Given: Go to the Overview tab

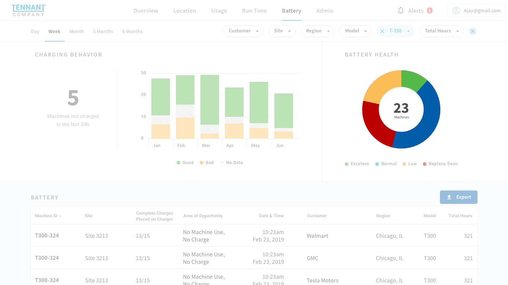Looking at the screenshot, I should click(146, 11).
